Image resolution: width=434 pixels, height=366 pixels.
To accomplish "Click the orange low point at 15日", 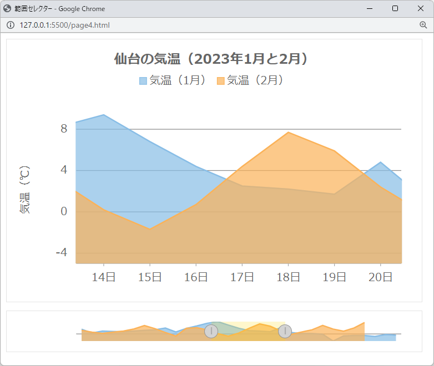I will pyautogui.click(x=150, y=229).
